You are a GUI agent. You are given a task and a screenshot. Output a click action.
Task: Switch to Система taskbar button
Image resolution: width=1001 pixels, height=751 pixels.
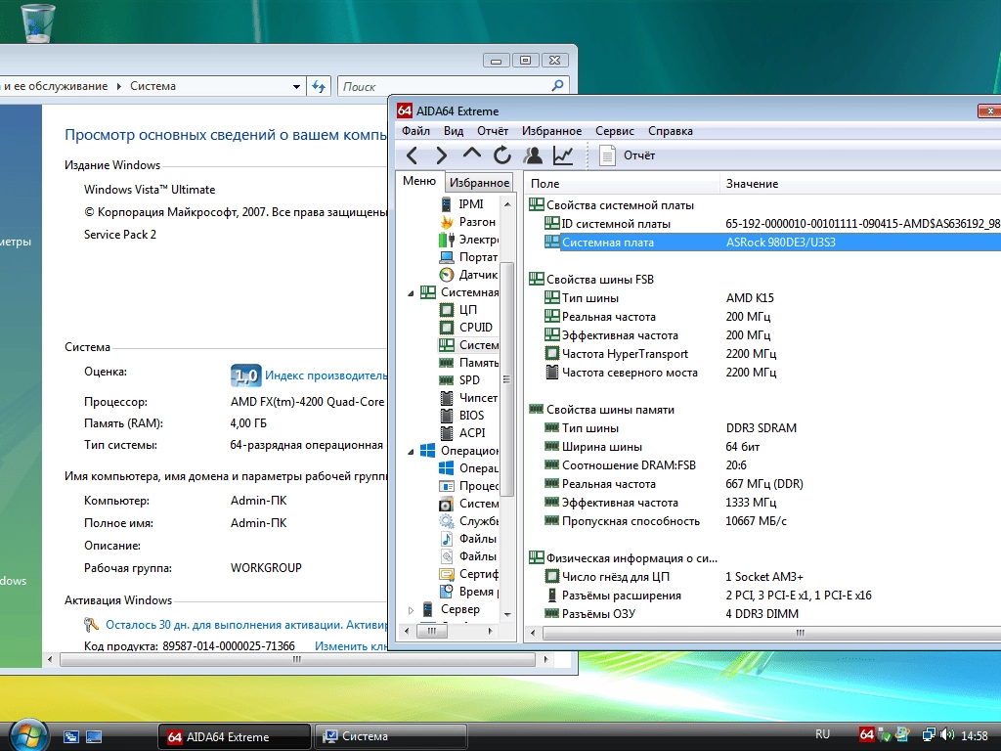(391, 736)
